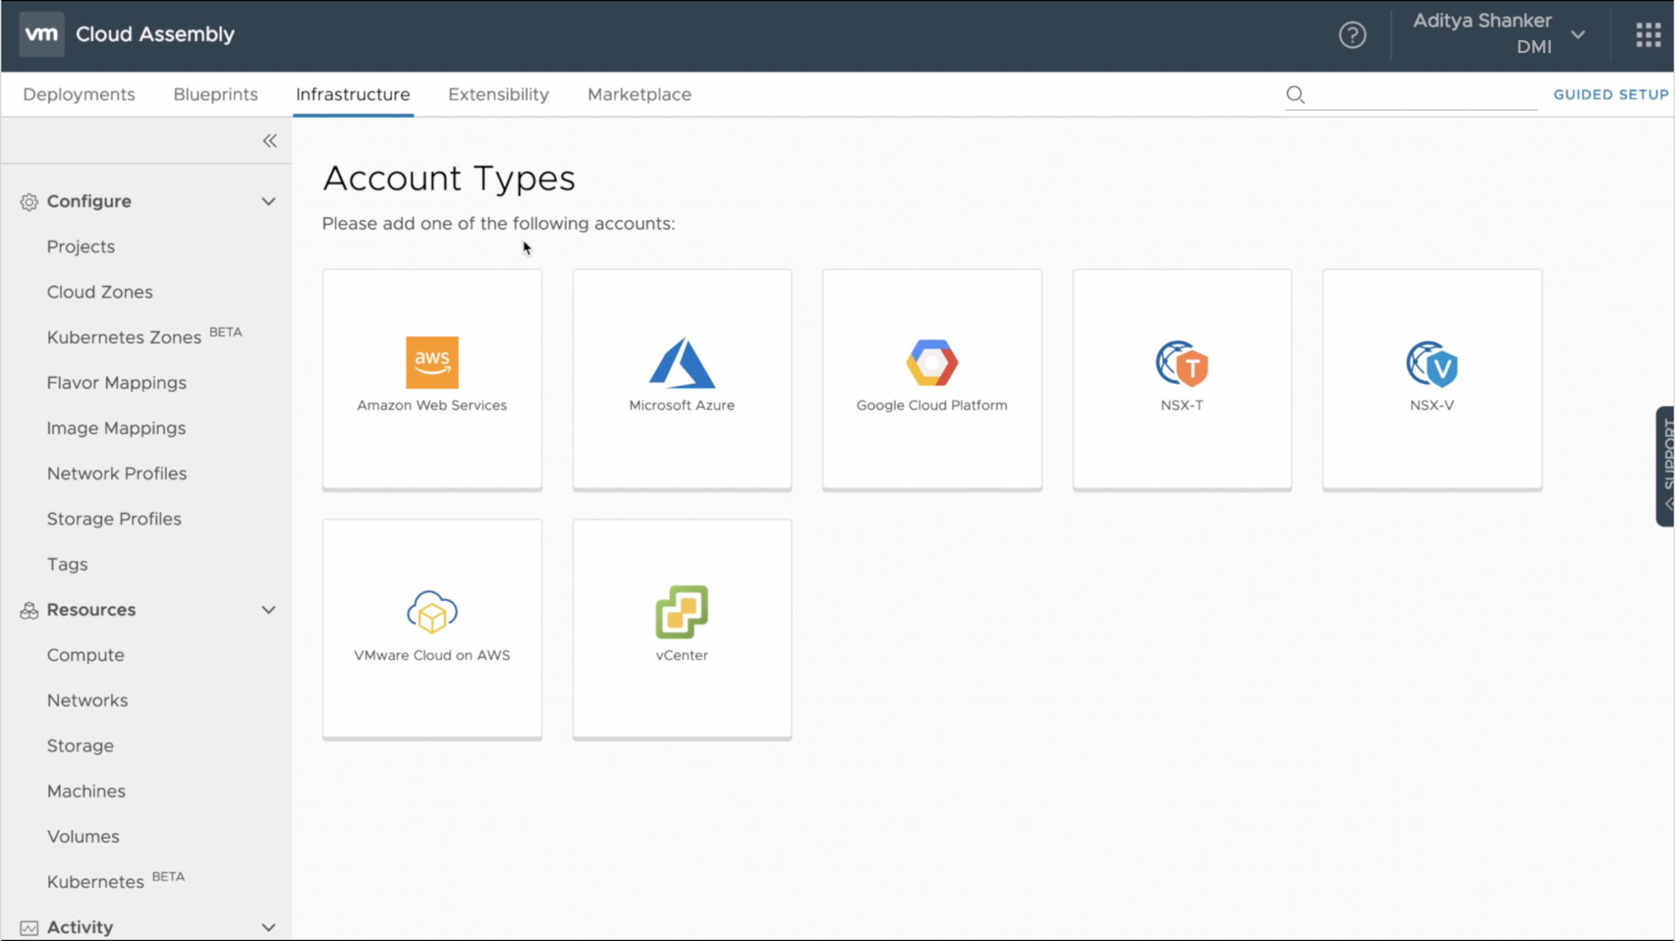
Task: Open the help question mark icon
Action: (x=1352, y=35)
